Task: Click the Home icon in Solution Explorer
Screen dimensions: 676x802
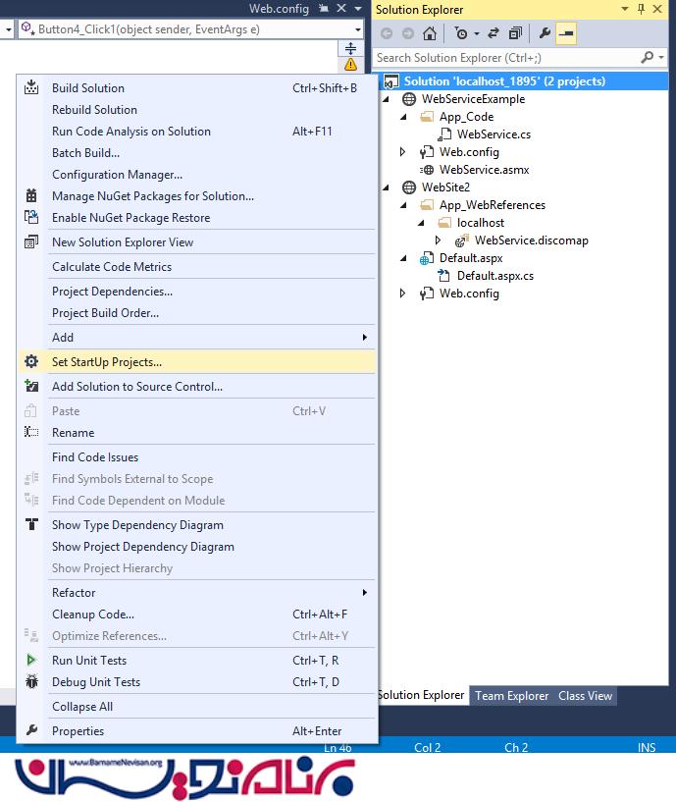Action: (430, 32)
